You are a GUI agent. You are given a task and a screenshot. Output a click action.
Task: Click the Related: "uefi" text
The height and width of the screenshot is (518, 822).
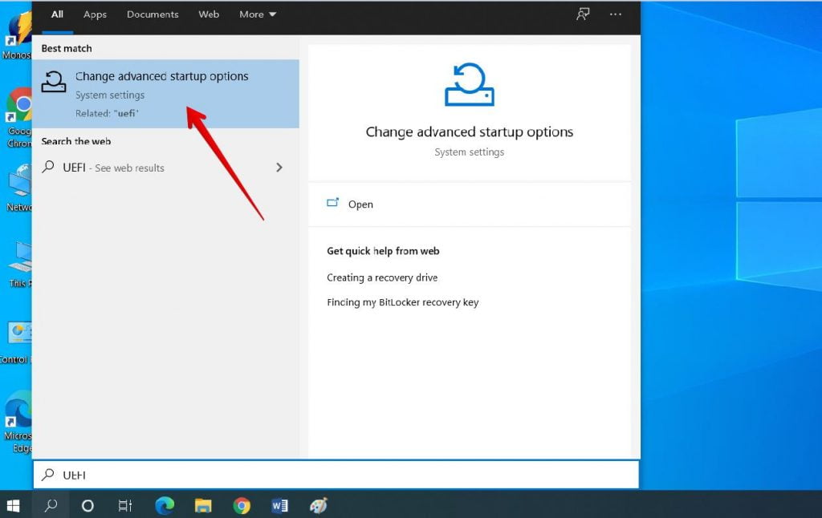(107, 113)
